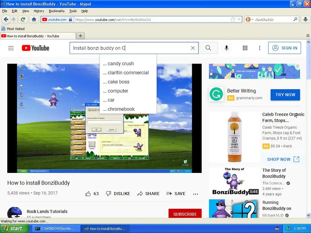Click the SIGN IN button
The width and height of the screenshot is (311, 233).
284,48
